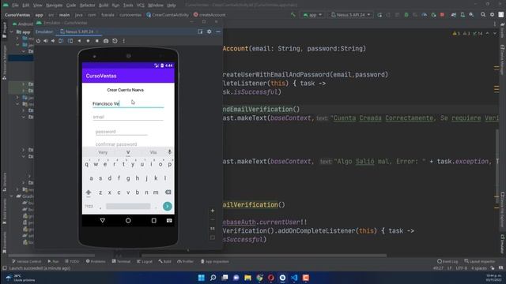506x284 pixels.
Task: Open the App Inspection tool window
Action: pyautogui.click(x=215, y=261)
